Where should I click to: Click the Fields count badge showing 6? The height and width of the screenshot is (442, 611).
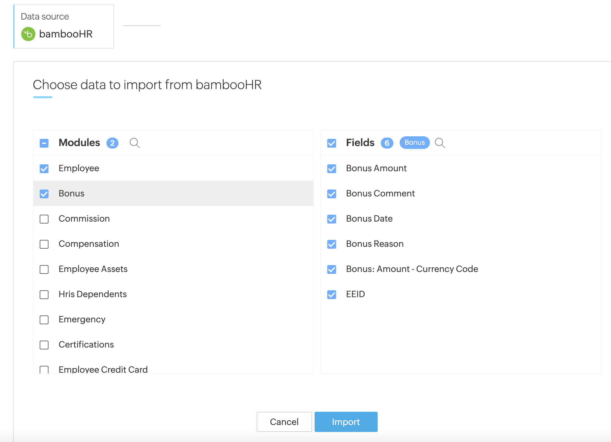[x=387, y=143]
